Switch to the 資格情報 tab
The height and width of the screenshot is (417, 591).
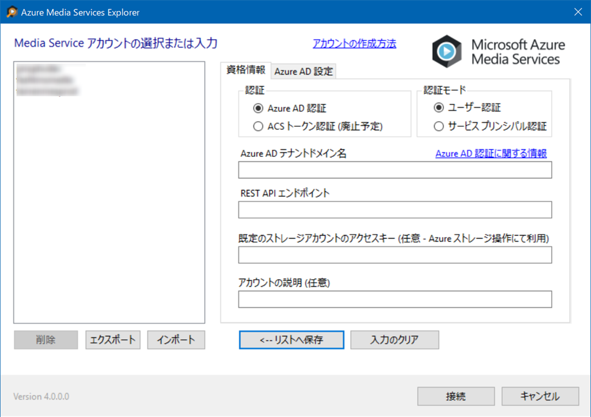click(x=246, y=70)
